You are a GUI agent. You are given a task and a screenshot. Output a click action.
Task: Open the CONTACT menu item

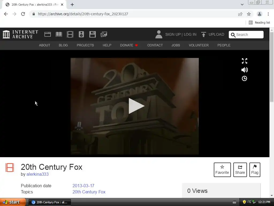155,45
